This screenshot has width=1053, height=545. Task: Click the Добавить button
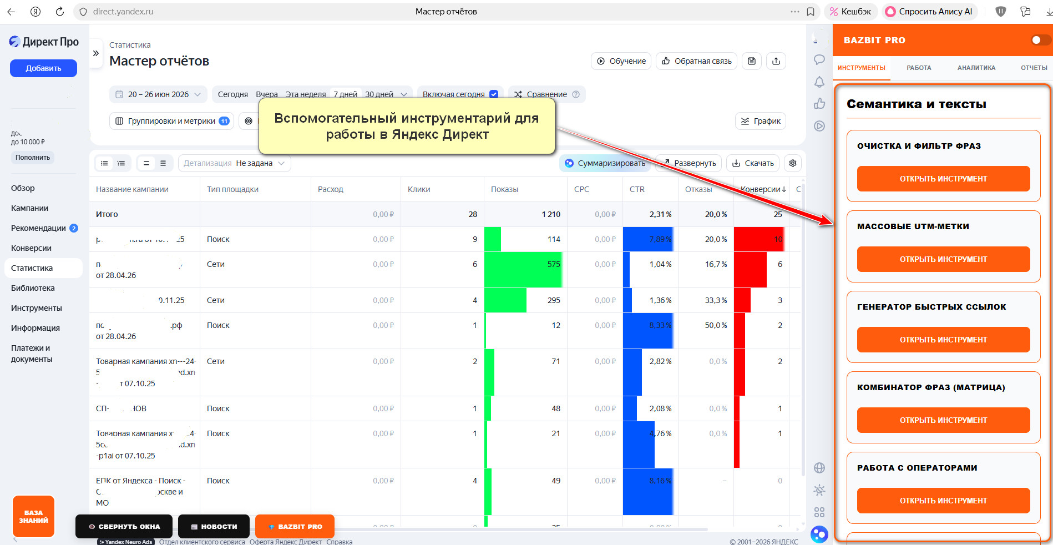(x=43, y=68)
